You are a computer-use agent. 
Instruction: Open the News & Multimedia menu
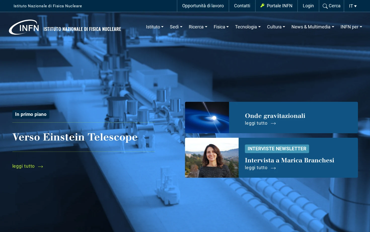313,27
